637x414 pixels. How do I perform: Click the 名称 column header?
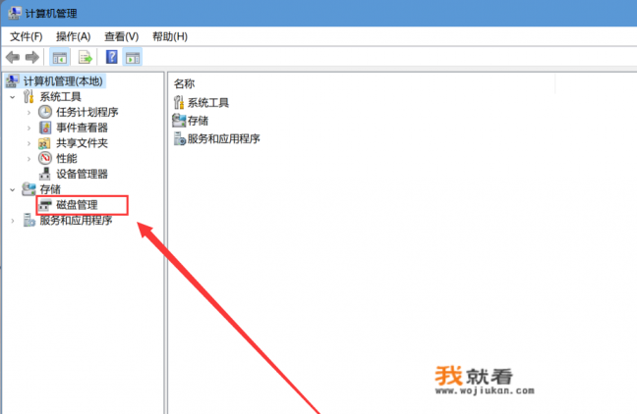[x=185, y=84]
